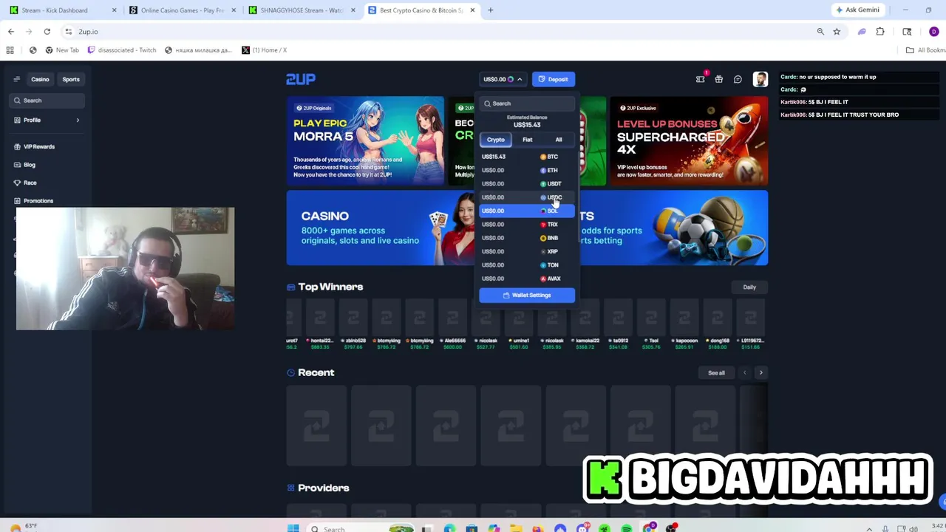Screen dimensions: 946x532
Task: Go back in the browser
Action: click(x=11, y=32)
